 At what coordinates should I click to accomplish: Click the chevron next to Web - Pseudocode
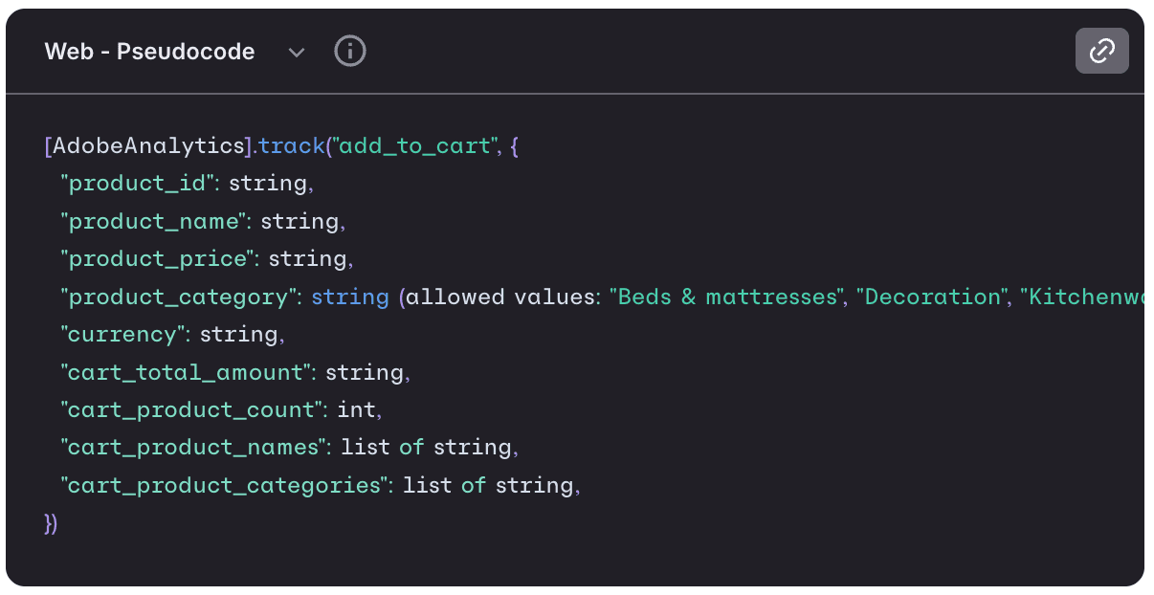(x=297, y=54)
